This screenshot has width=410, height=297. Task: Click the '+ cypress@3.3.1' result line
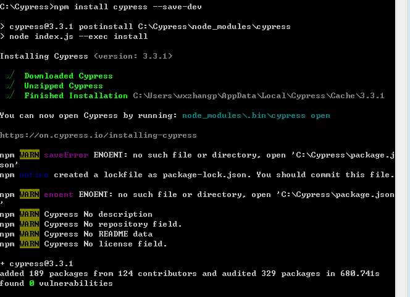[36, 264]
